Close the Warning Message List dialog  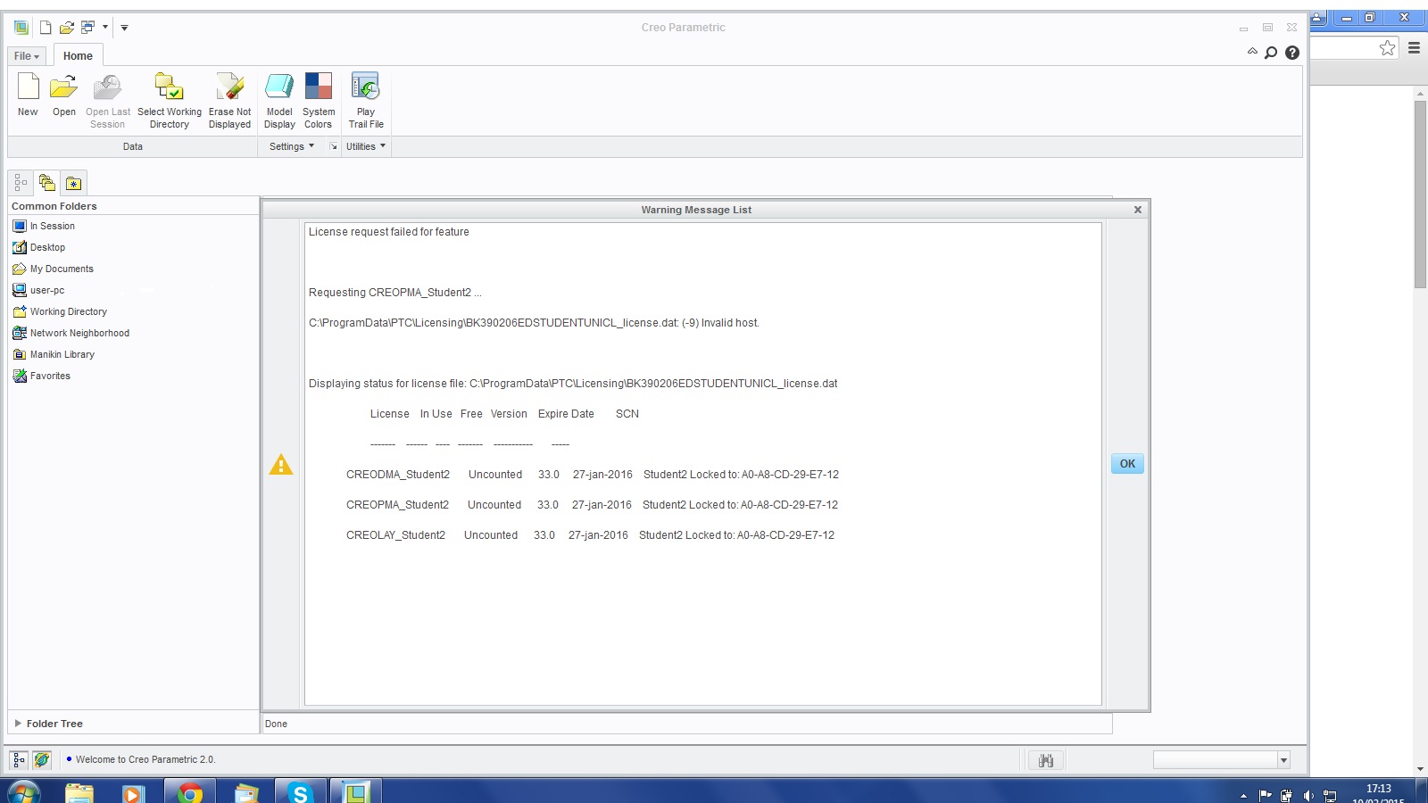point(1137,210)
